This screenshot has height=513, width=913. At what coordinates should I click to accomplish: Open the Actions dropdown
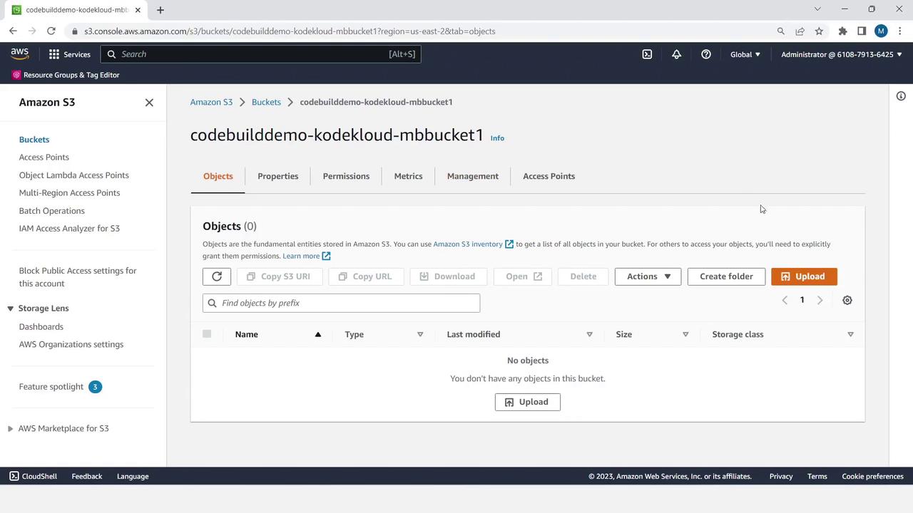648,276
